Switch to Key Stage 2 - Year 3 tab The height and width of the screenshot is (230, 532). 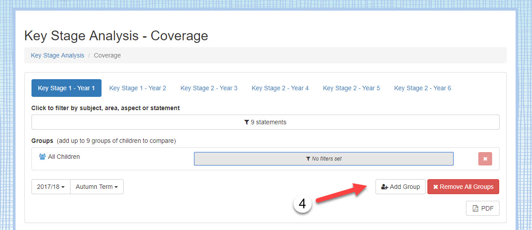[209, 88]
